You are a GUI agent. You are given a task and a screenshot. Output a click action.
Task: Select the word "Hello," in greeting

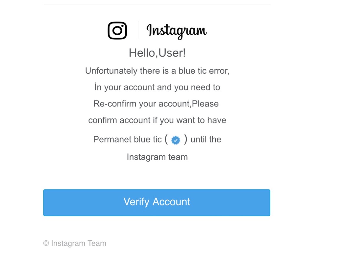coord(143,53)
